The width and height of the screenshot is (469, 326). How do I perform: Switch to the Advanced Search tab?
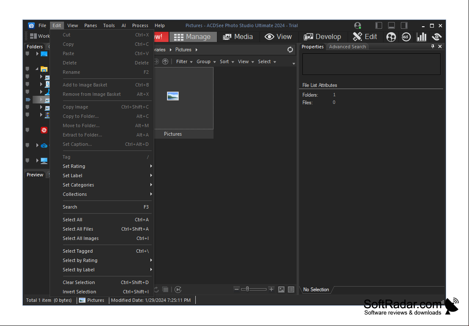click(347, 47)
